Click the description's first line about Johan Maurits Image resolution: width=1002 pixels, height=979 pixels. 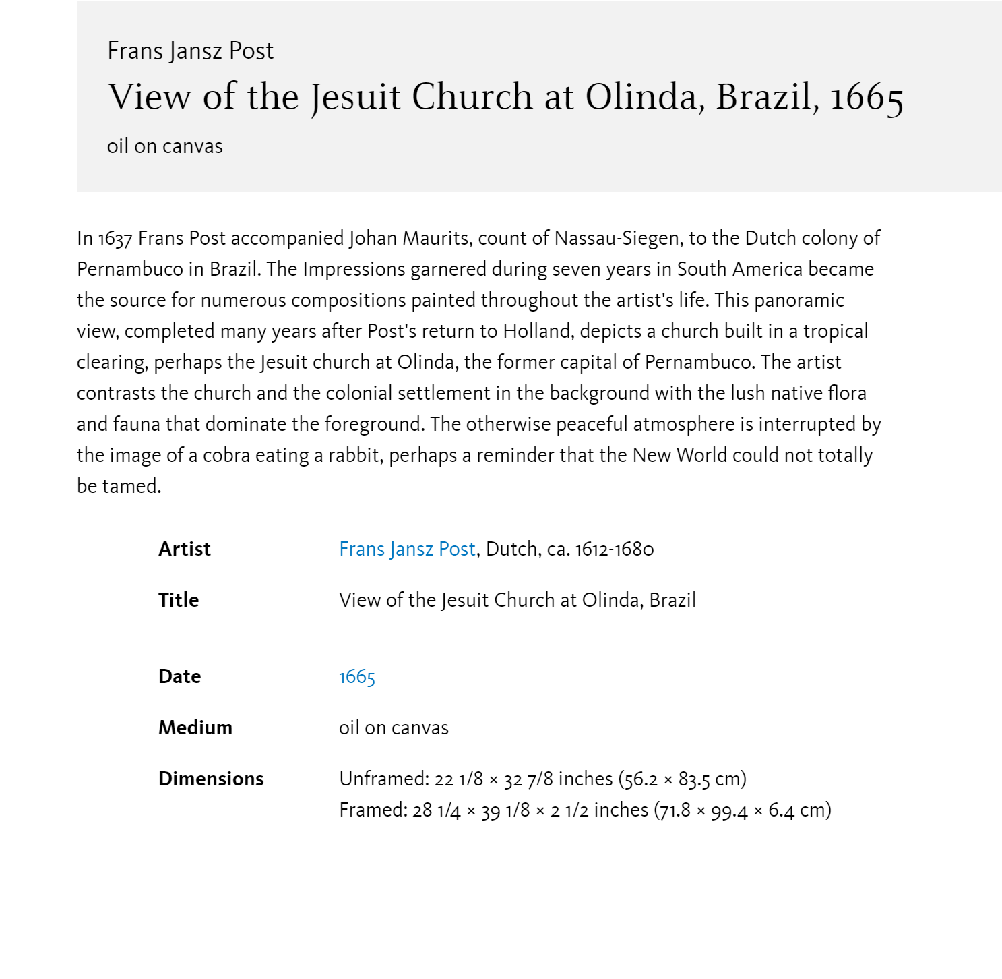point(478,239)
